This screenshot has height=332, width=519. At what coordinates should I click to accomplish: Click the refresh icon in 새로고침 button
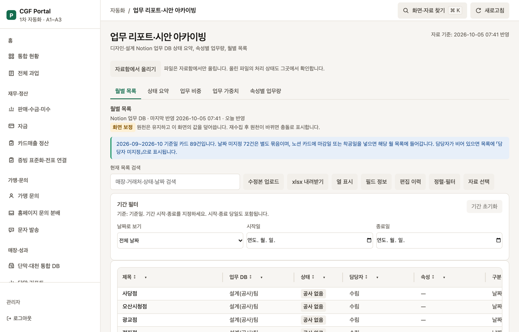(x=478, y=10)
